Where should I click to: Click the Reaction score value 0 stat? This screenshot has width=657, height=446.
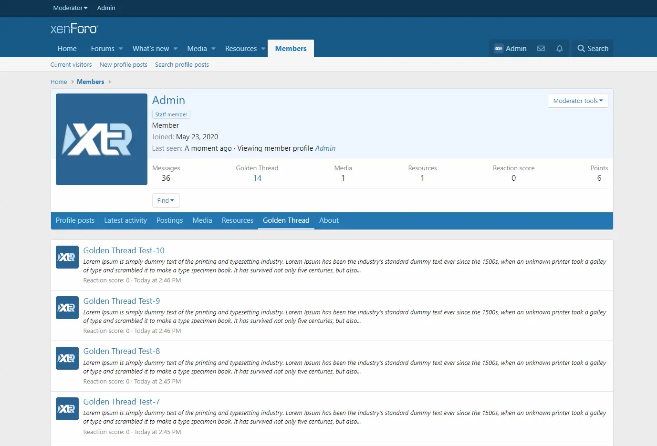(513, 178)
